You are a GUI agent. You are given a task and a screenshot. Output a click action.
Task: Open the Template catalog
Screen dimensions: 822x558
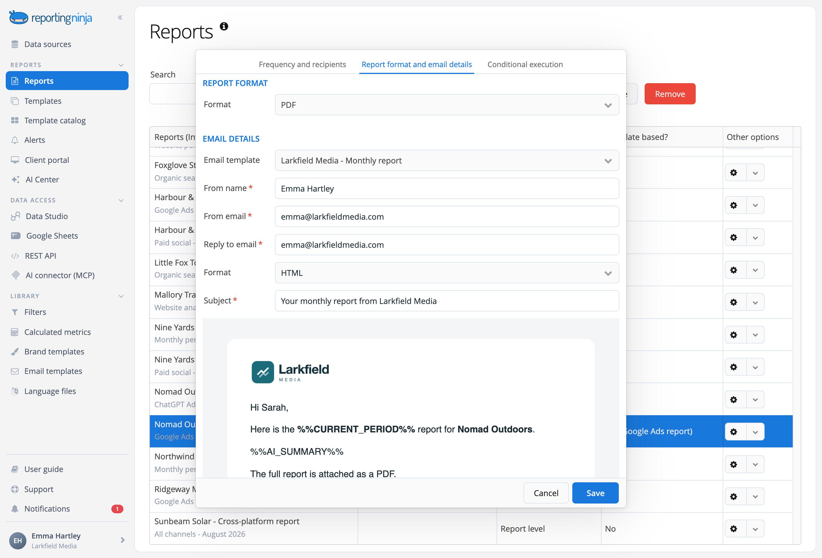point(55,120)
